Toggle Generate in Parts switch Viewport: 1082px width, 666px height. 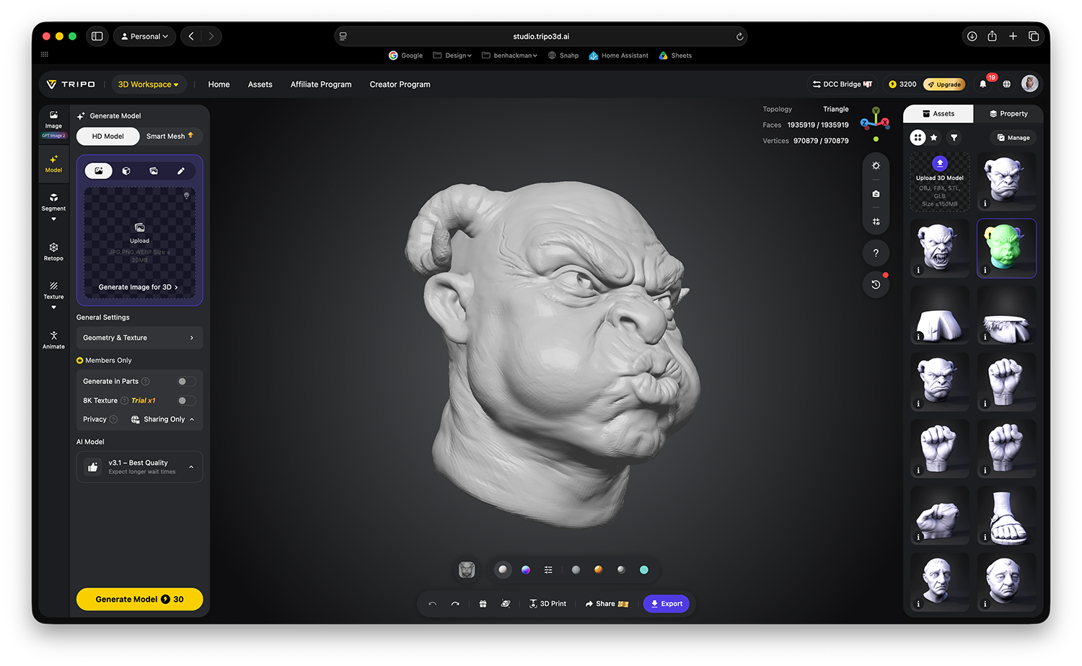[186, 381]
